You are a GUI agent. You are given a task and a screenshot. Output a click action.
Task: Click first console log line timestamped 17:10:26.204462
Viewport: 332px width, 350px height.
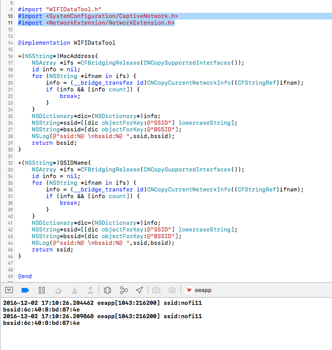(103, 303)
